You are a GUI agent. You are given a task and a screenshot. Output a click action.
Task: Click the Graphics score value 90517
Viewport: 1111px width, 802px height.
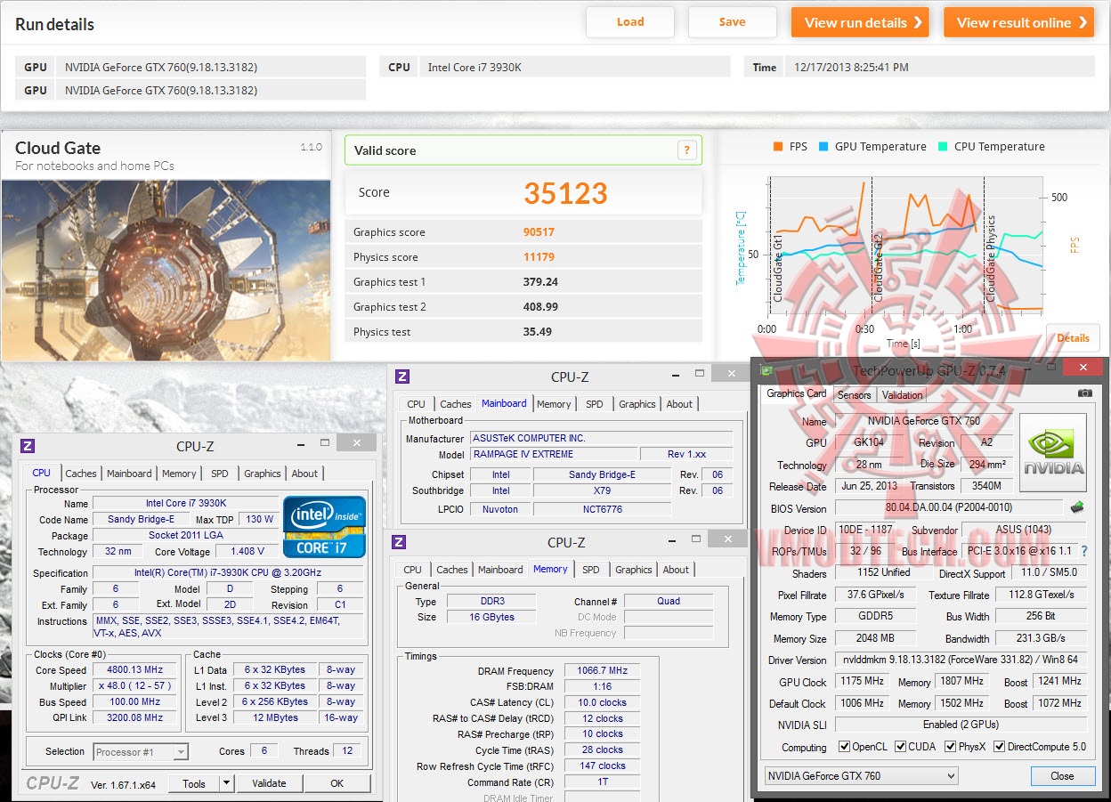[x=539, y=232]
